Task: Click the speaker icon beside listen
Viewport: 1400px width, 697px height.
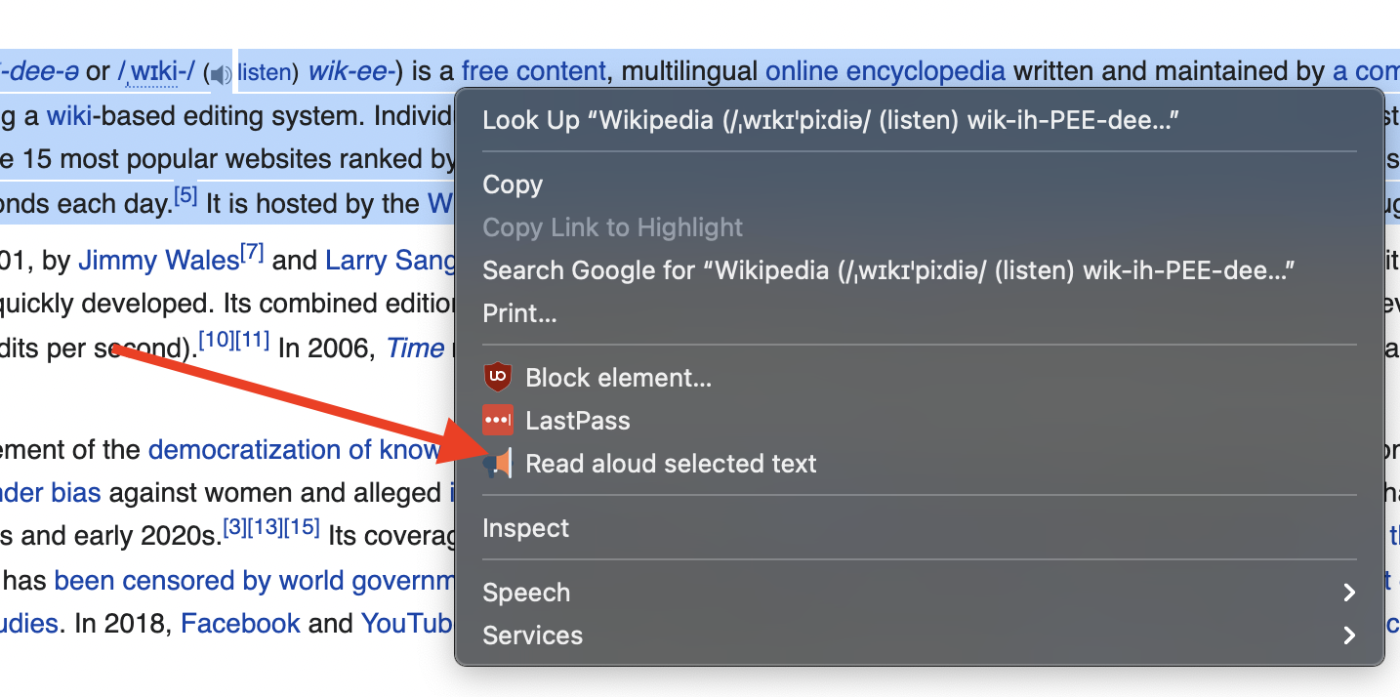Action: point(222,73)
